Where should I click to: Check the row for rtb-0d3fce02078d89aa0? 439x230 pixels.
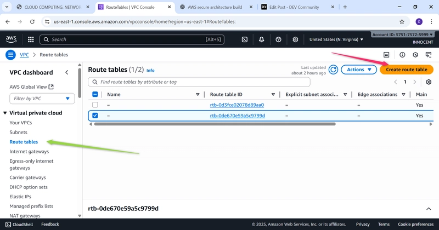click(x=95, y=105)
